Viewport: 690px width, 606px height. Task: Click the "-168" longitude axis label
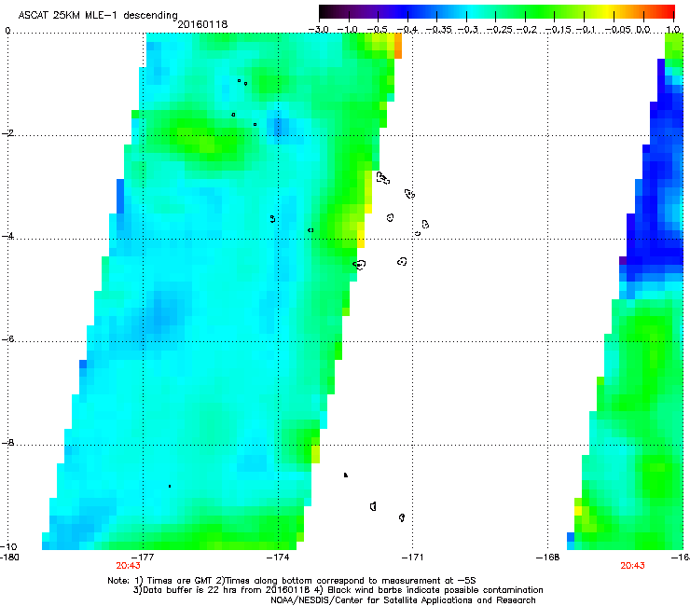click(548, 558)
